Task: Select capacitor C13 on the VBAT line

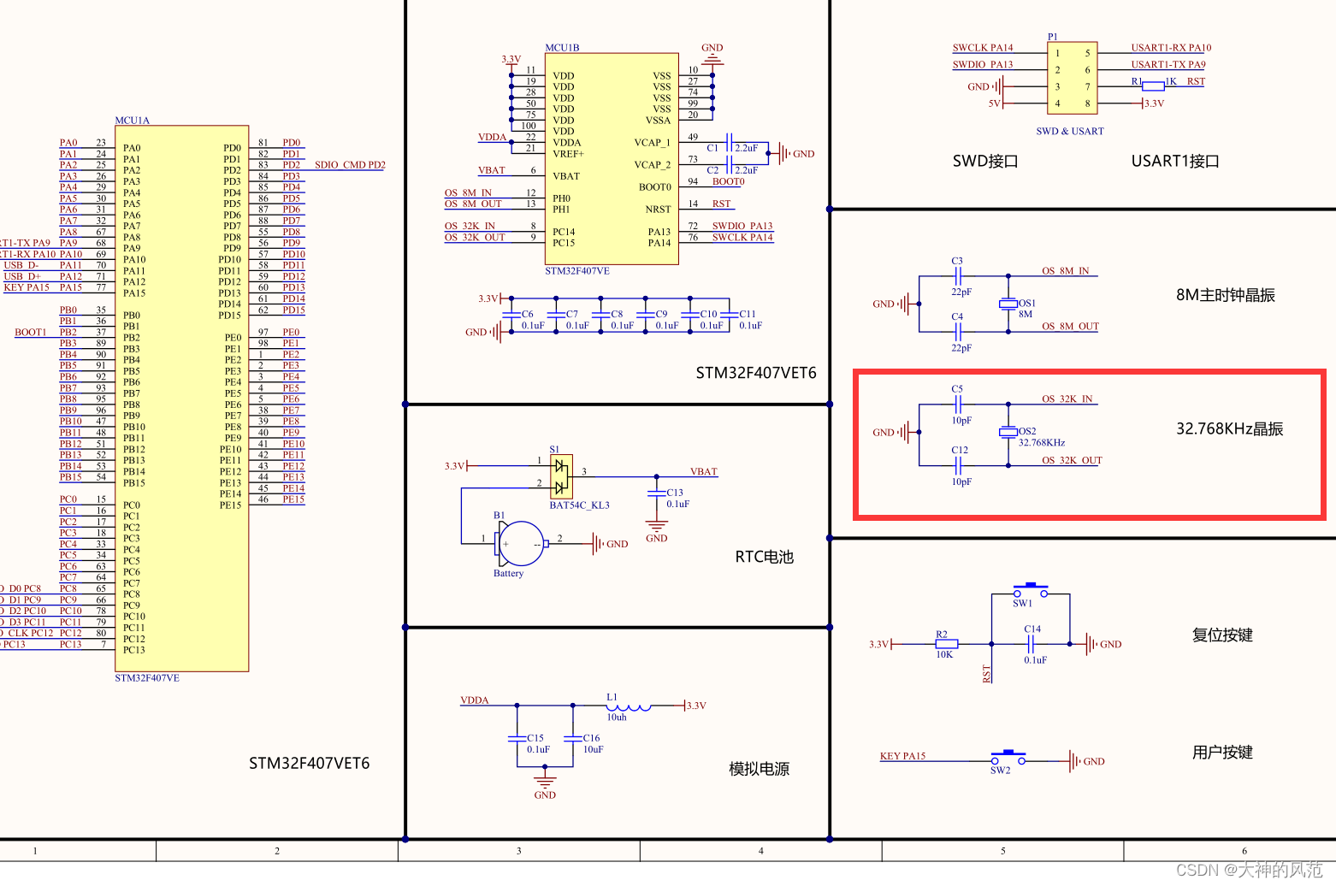Action: [x=657, y=493]
